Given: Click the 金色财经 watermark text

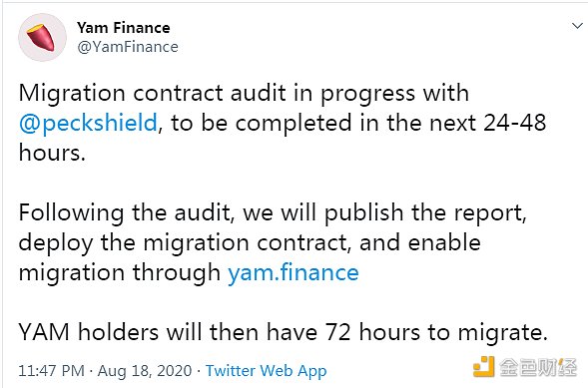Looking at the screenshot, I should [538, 367].
